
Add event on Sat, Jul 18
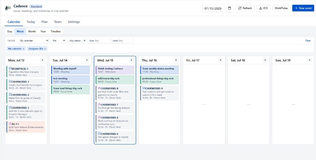coord(265,60)
